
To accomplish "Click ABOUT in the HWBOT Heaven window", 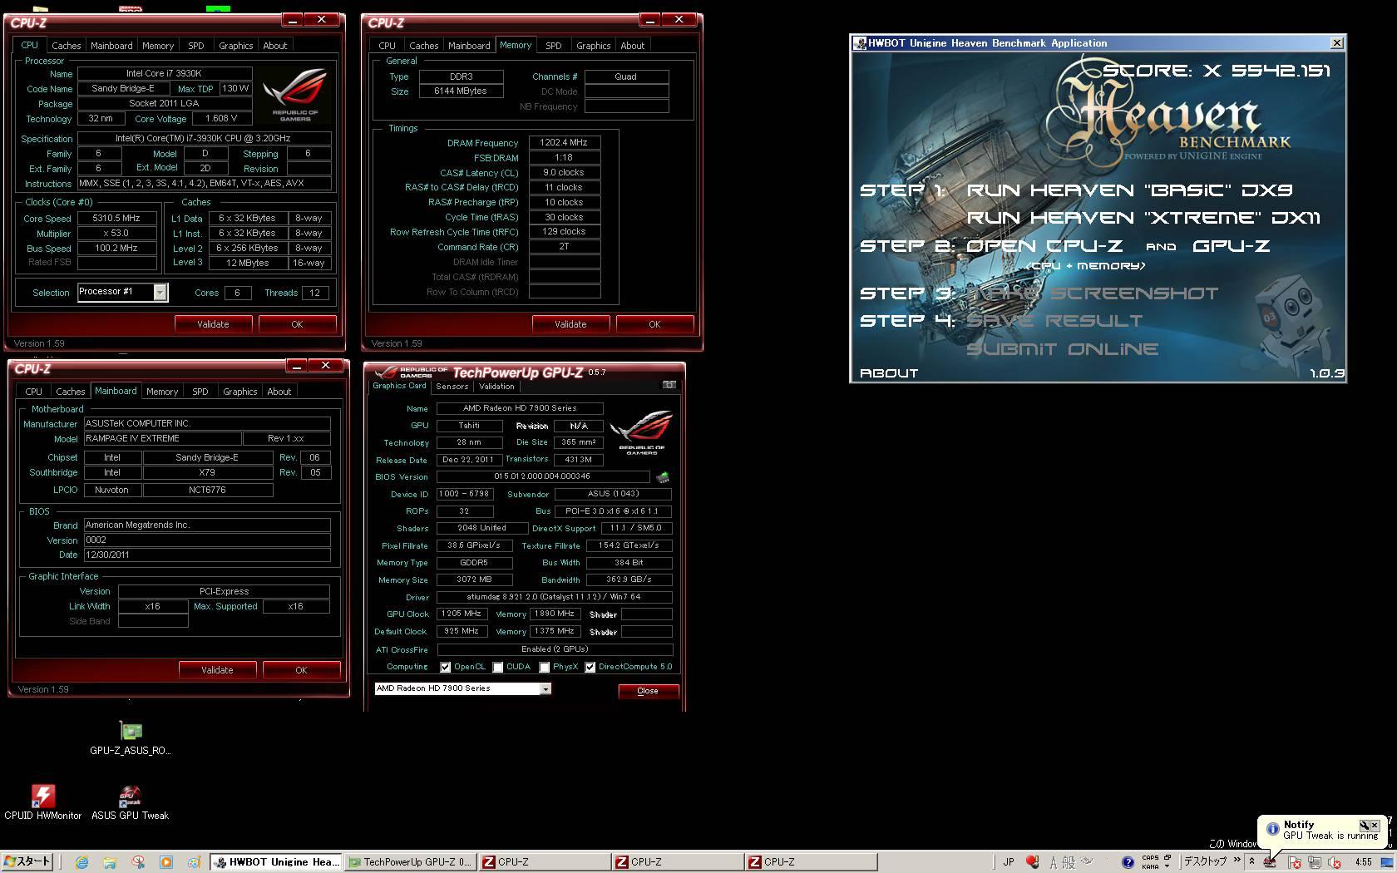I will 889,373.
